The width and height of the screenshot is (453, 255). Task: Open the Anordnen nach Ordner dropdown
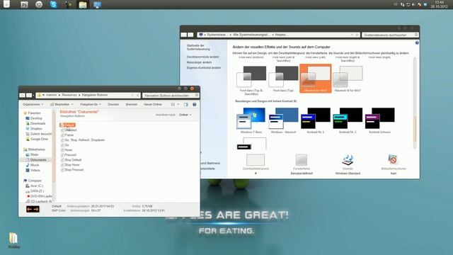click(x=185, y=115)
